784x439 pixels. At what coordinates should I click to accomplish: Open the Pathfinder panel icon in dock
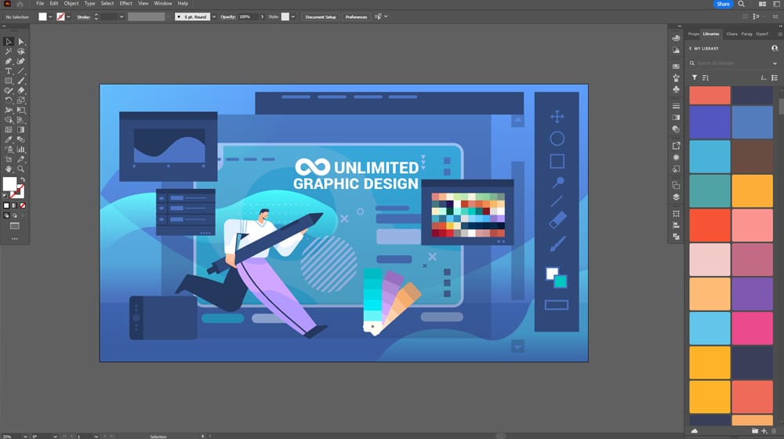pos(676,237)
